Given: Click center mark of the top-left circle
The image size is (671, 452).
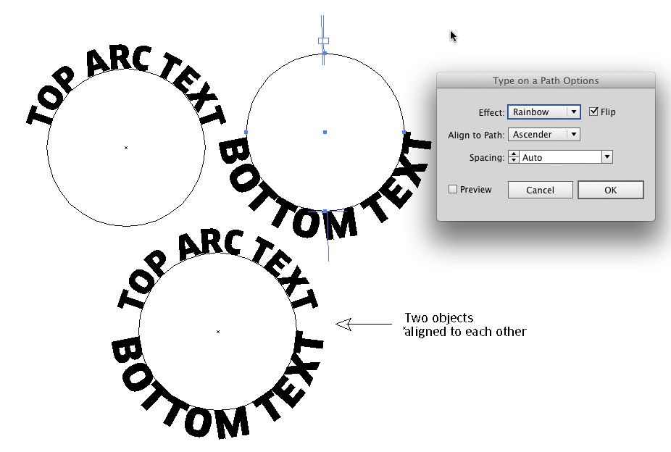Looking at the screenshot, I should (126, 148).
